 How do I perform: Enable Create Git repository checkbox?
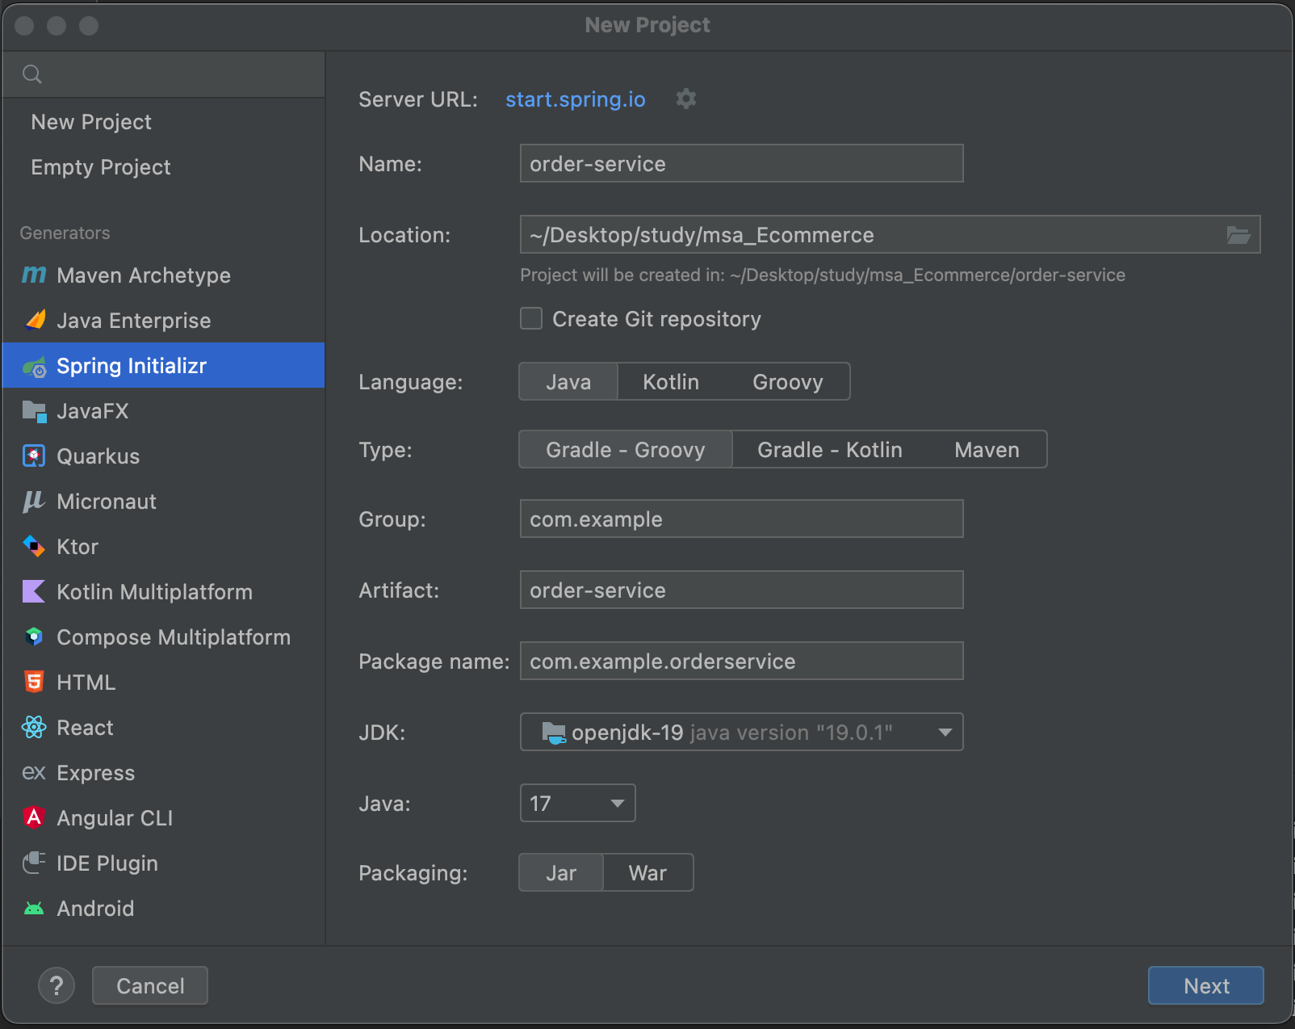click(531, 319)
